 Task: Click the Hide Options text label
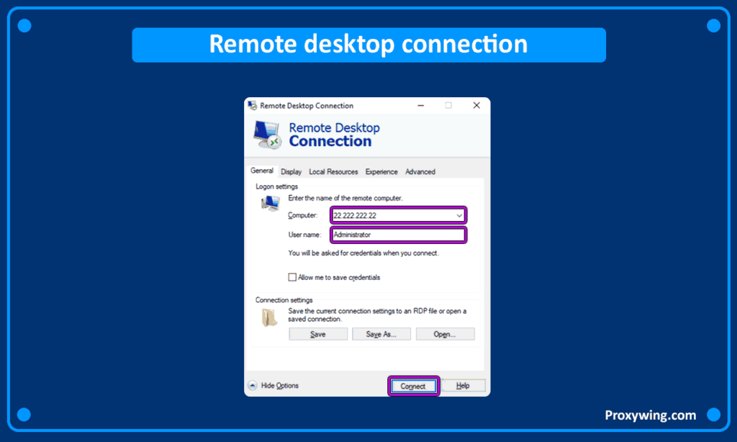[x=280, y=386]
